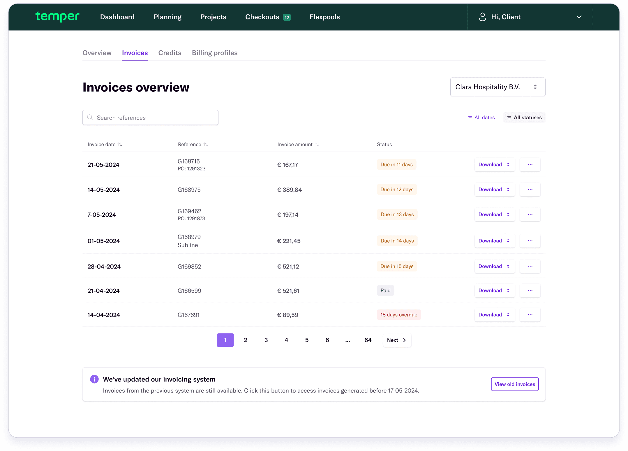Viewport: 628px width, 451px height.
Task: Go to the Next page
Action: click(x=397, y=340)
